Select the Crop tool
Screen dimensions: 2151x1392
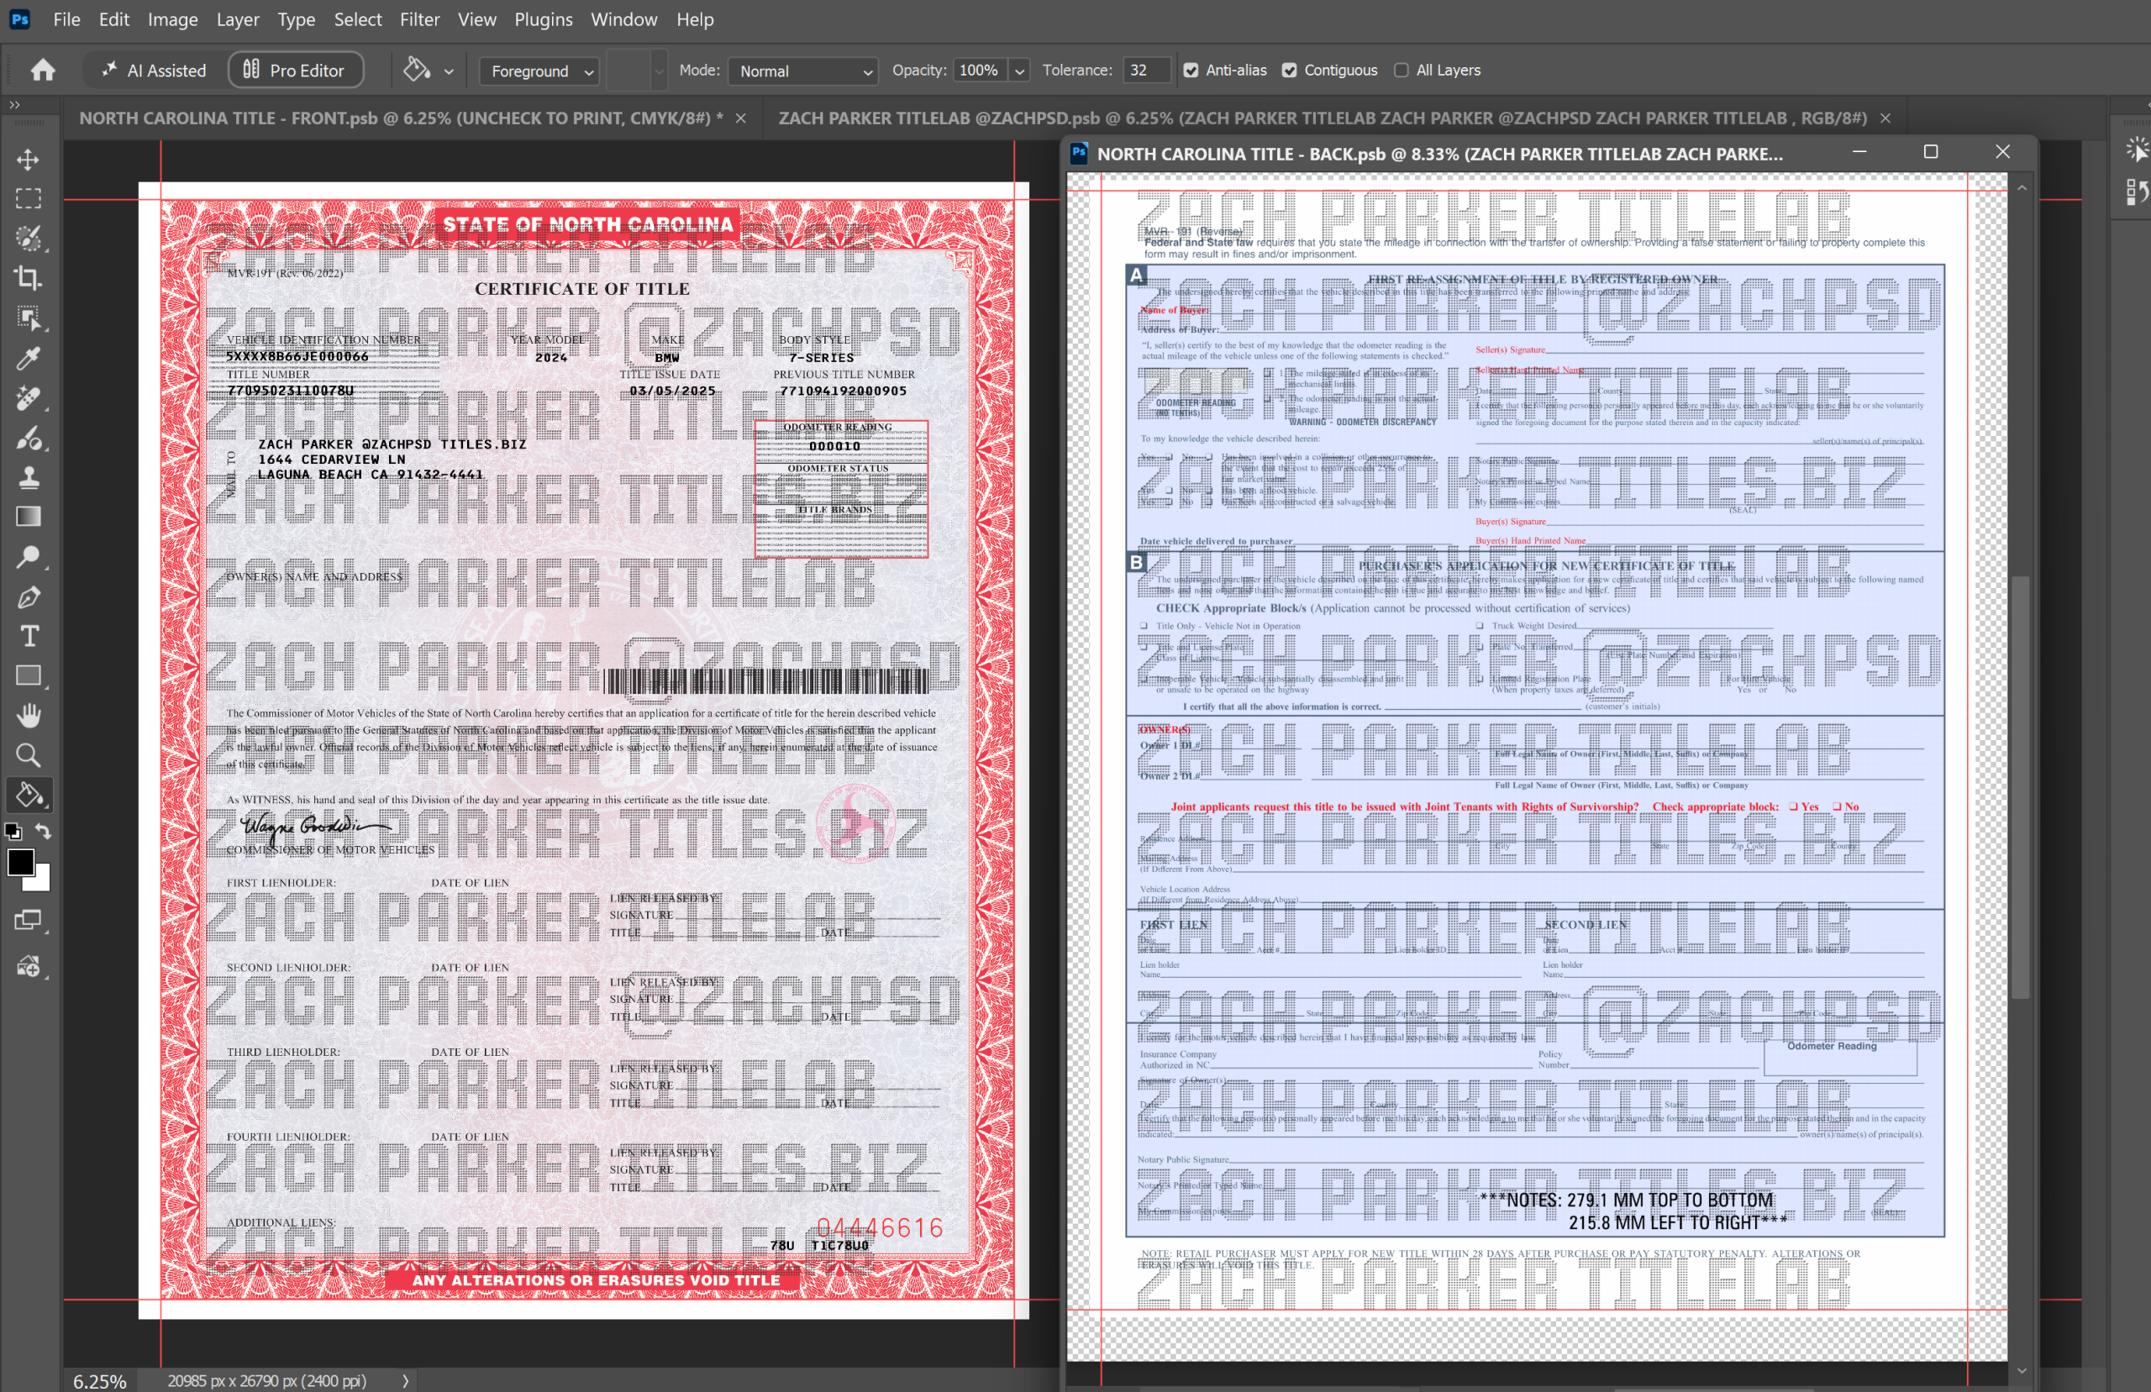pos(28,278)
